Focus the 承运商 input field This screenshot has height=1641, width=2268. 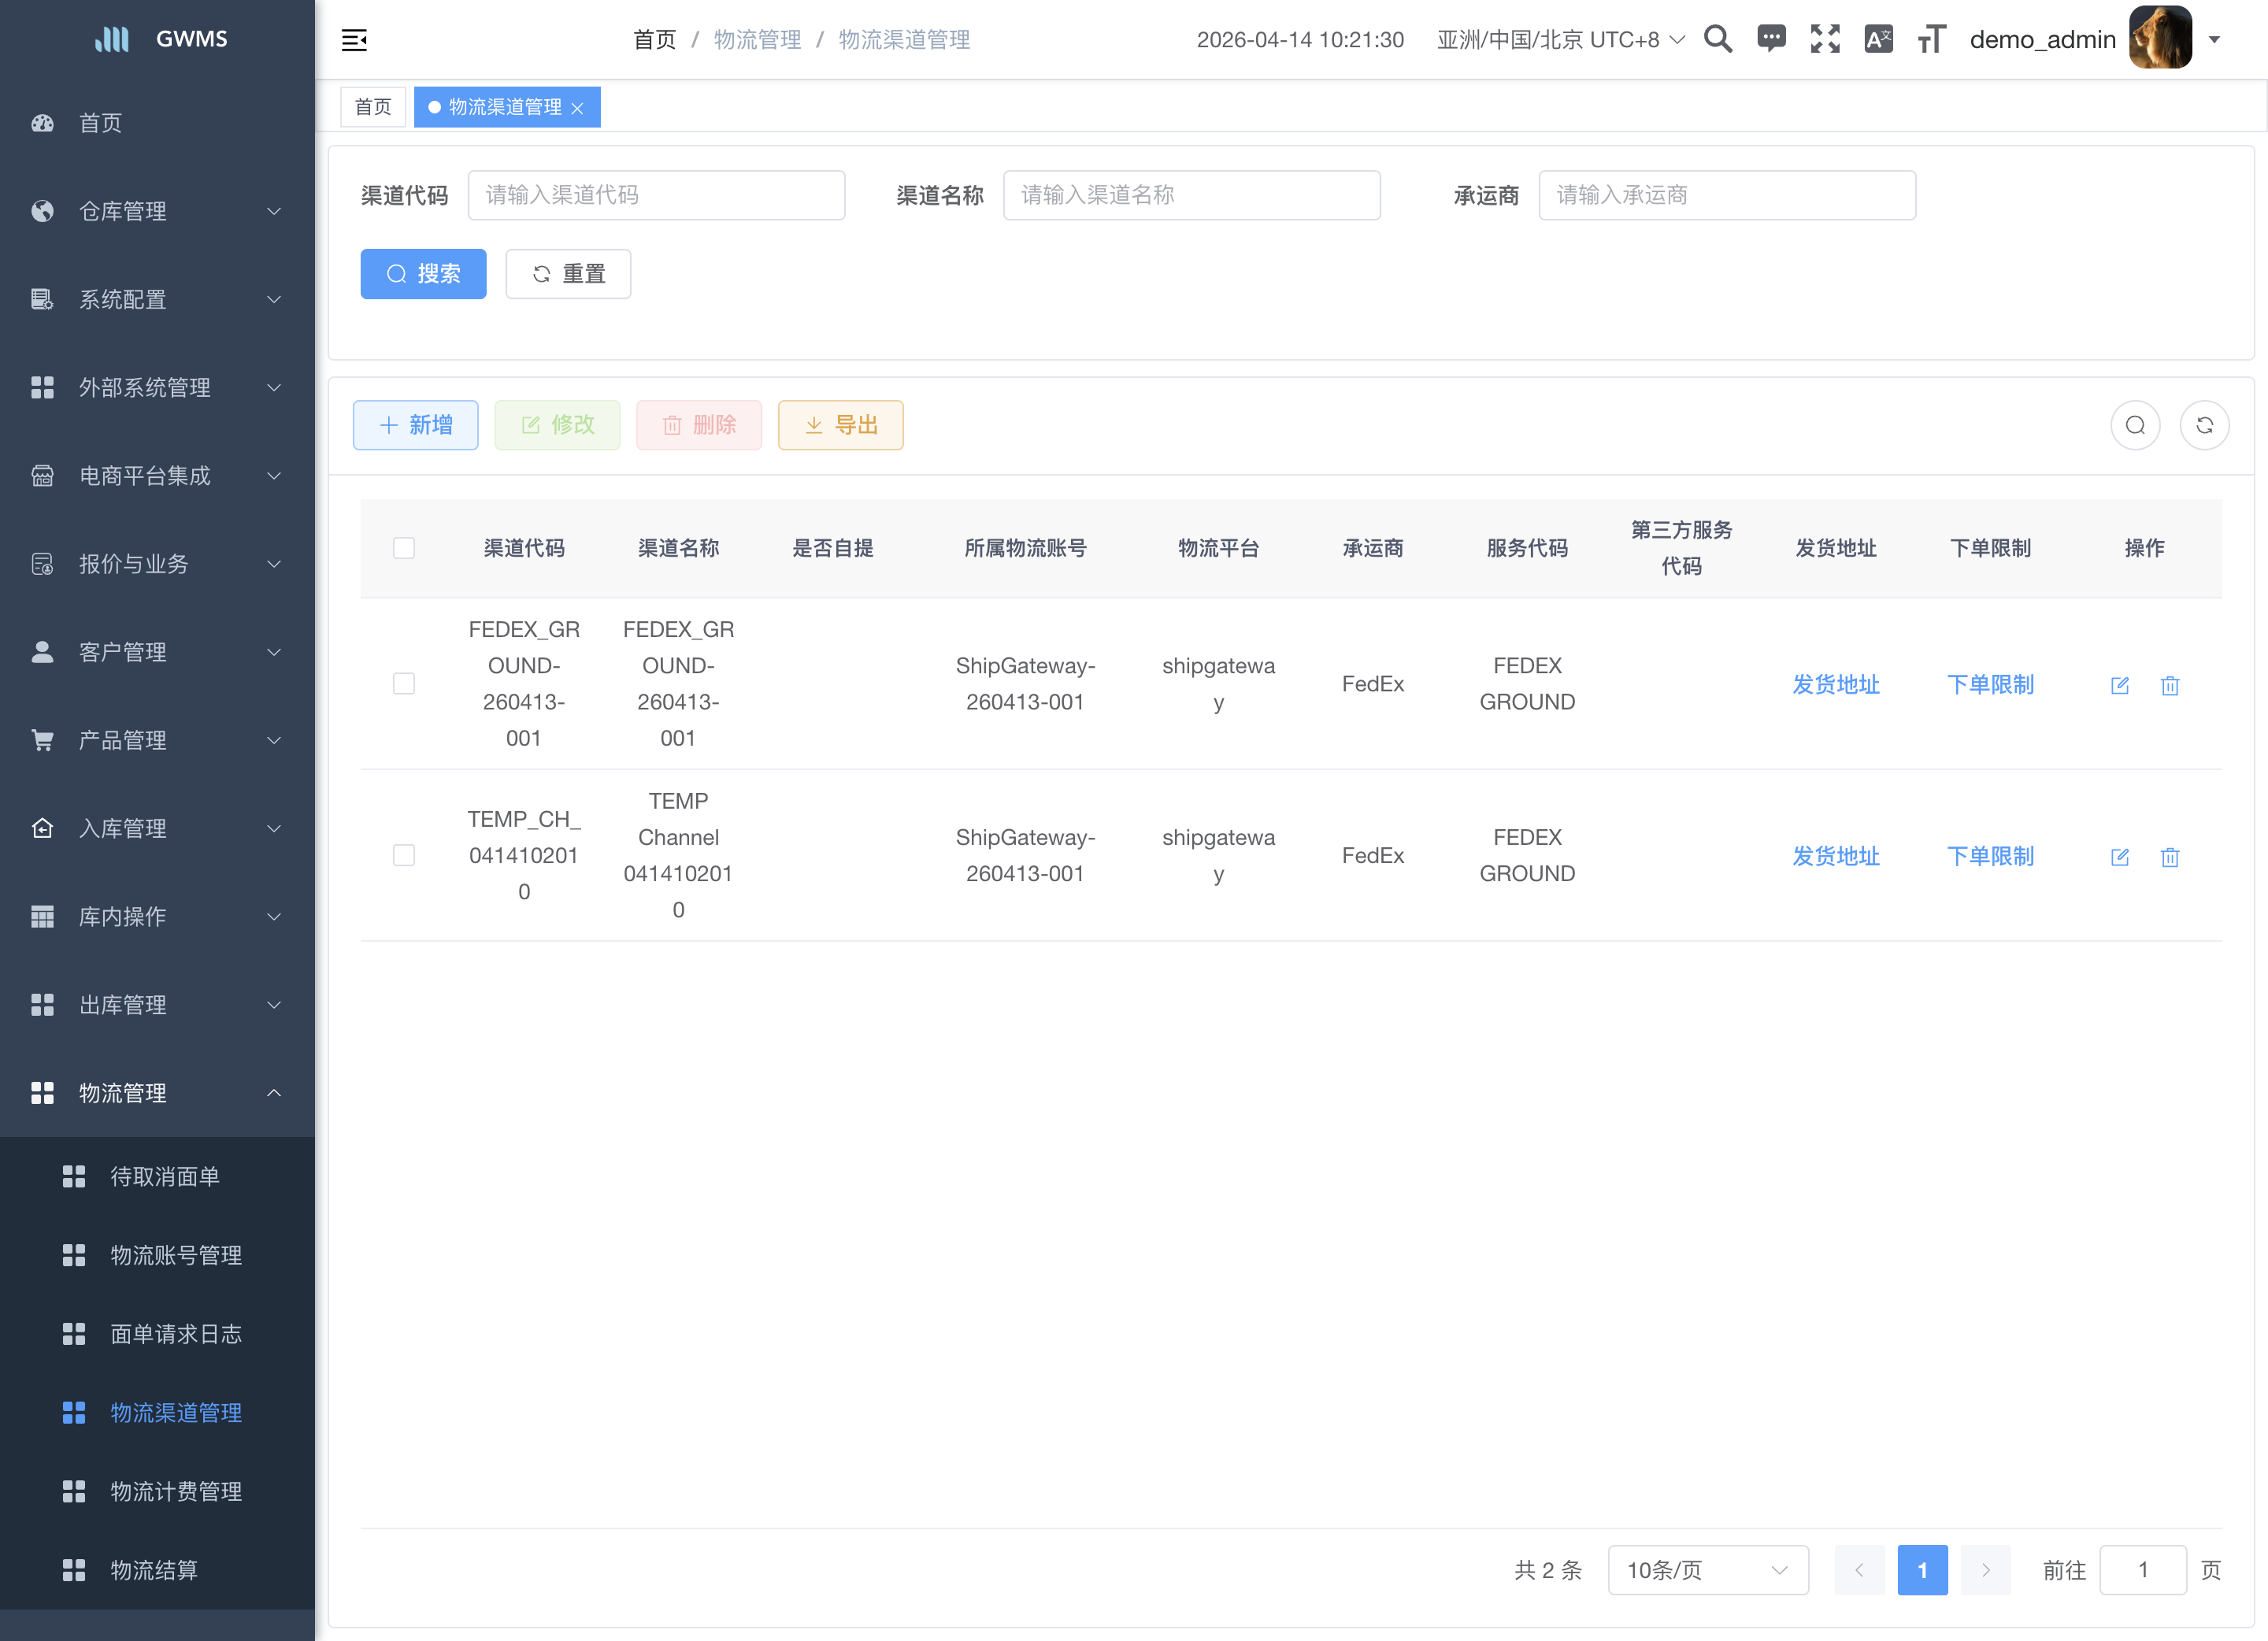pyautogui.click(x=1727, y=195)
